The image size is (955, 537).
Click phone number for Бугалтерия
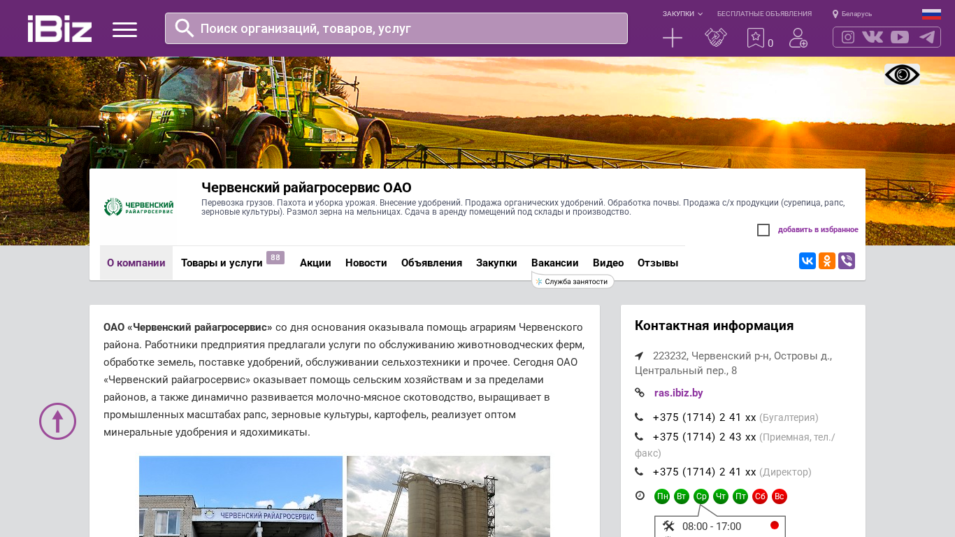pos(705,417)
